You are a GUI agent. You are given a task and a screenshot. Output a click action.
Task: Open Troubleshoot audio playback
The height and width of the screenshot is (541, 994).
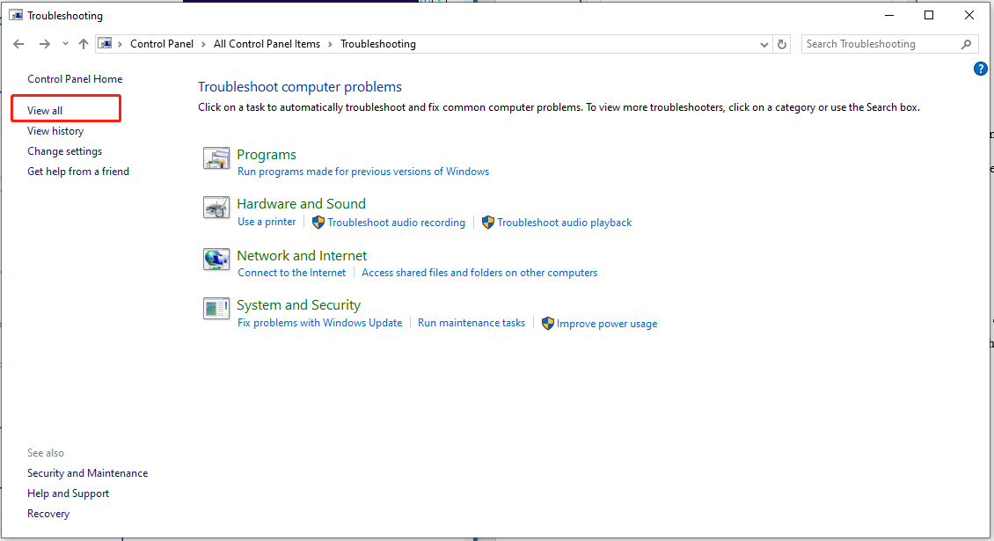564,223
